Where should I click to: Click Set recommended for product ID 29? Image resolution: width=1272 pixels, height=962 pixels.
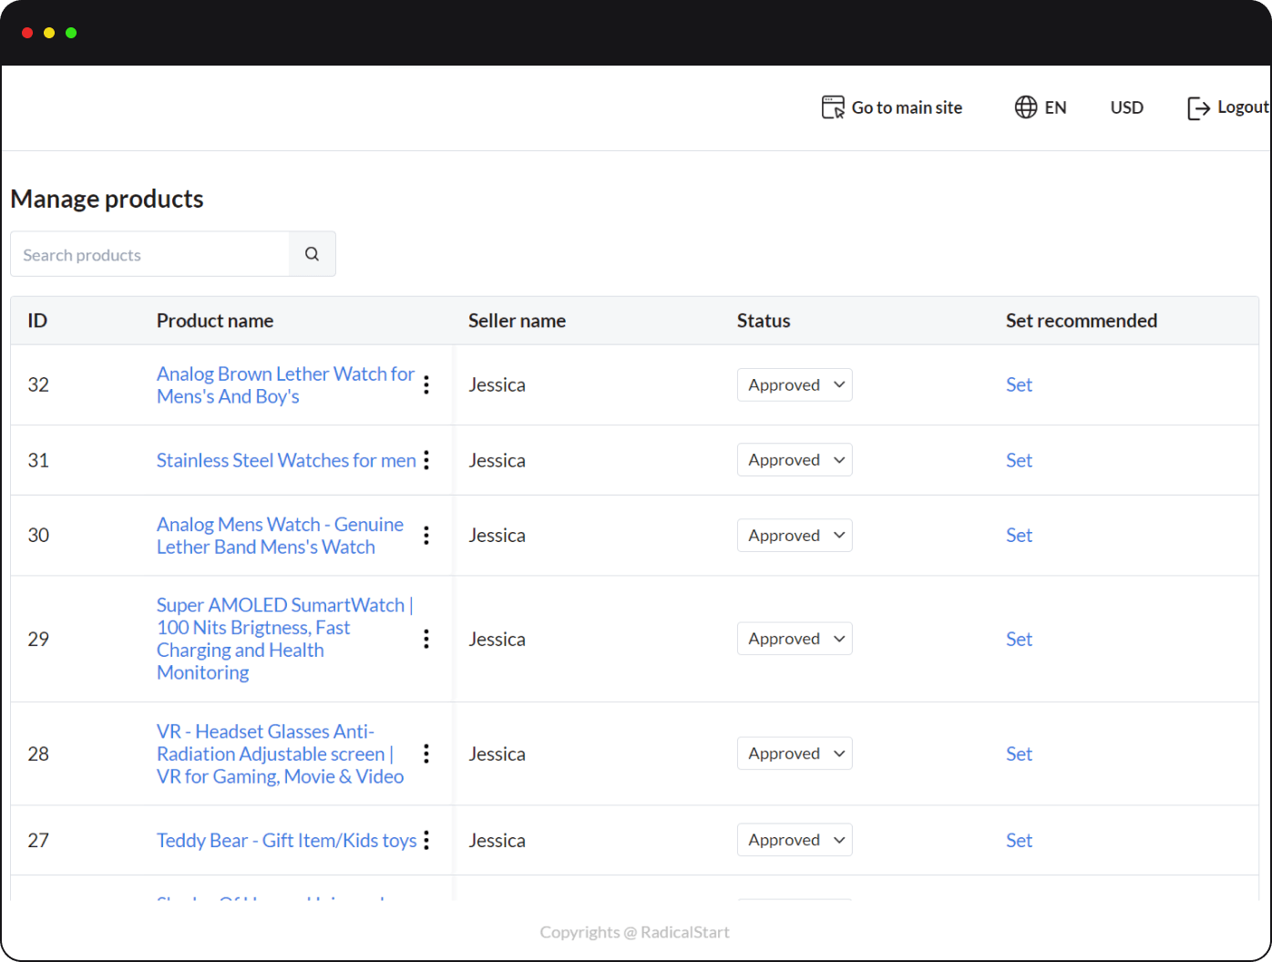1019,639
